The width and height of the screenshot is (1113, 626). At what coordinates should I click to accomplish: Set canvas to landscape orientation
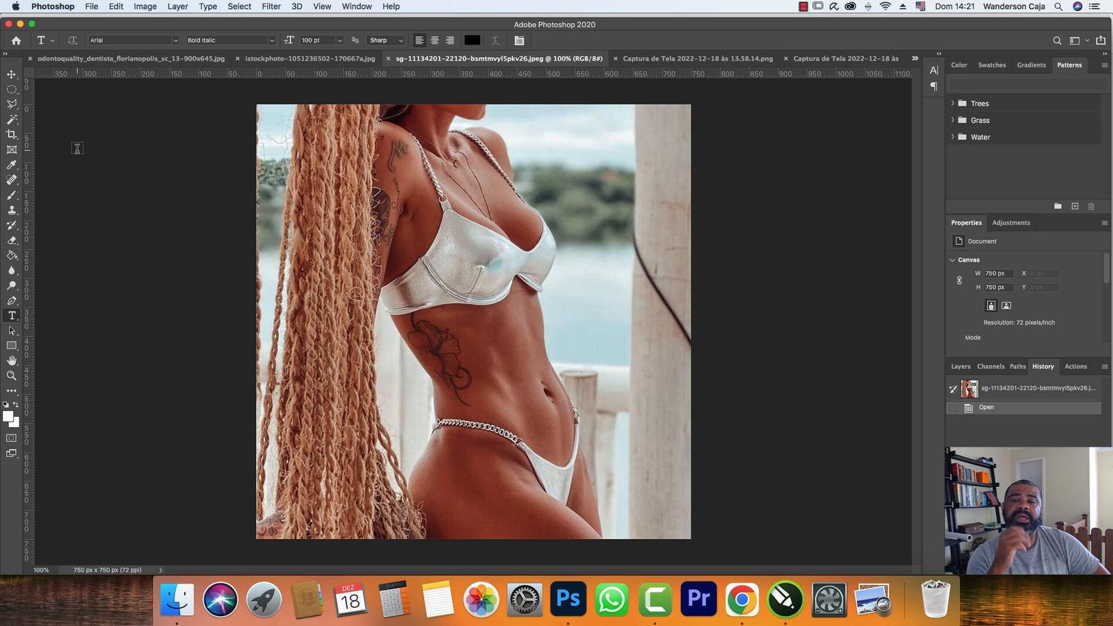coord(1007,305)
